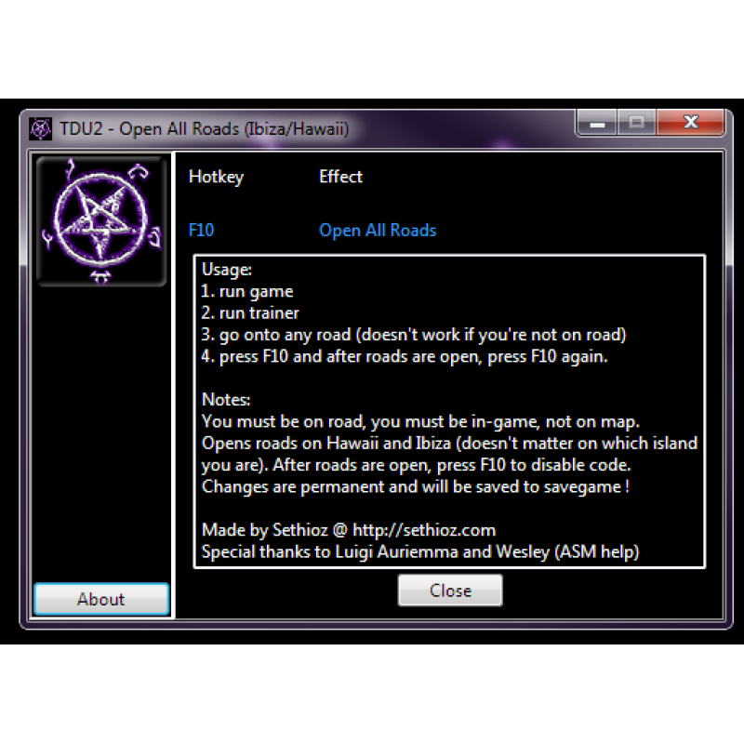Minimize the TDU2 trainer window

pyautogui.click(x=596, y=123)
